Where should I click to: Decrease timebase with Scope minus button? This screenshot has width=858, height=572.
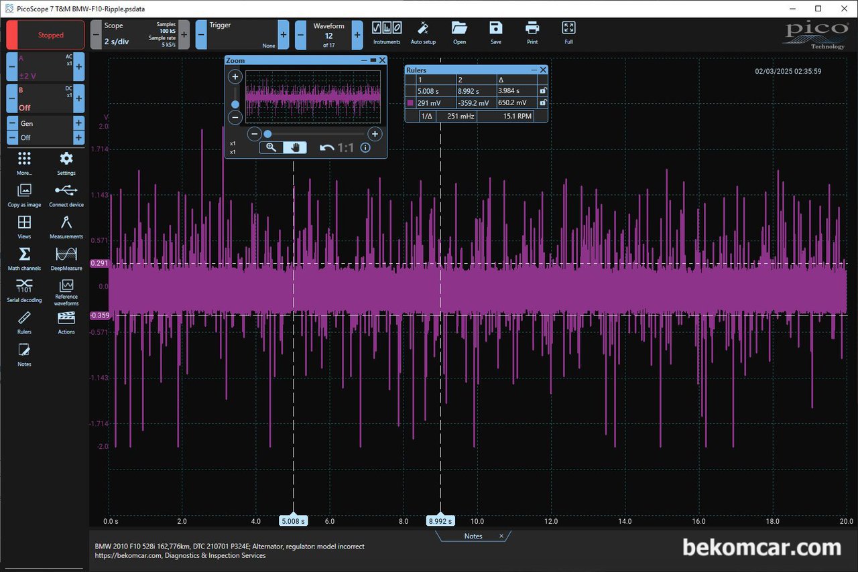[x=96, y=35]
